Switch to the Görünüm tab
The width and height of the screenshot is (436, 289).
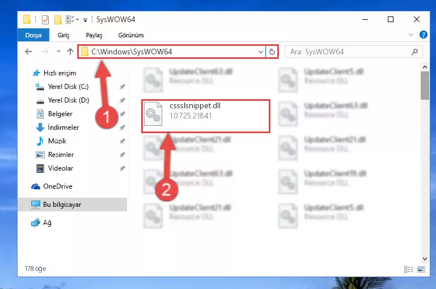(131, 35)
